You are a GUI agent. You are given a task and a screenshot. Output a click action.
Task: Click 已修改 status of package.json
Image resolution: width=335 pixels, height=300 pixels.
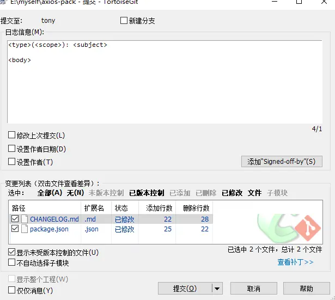(x=124, y=229)
